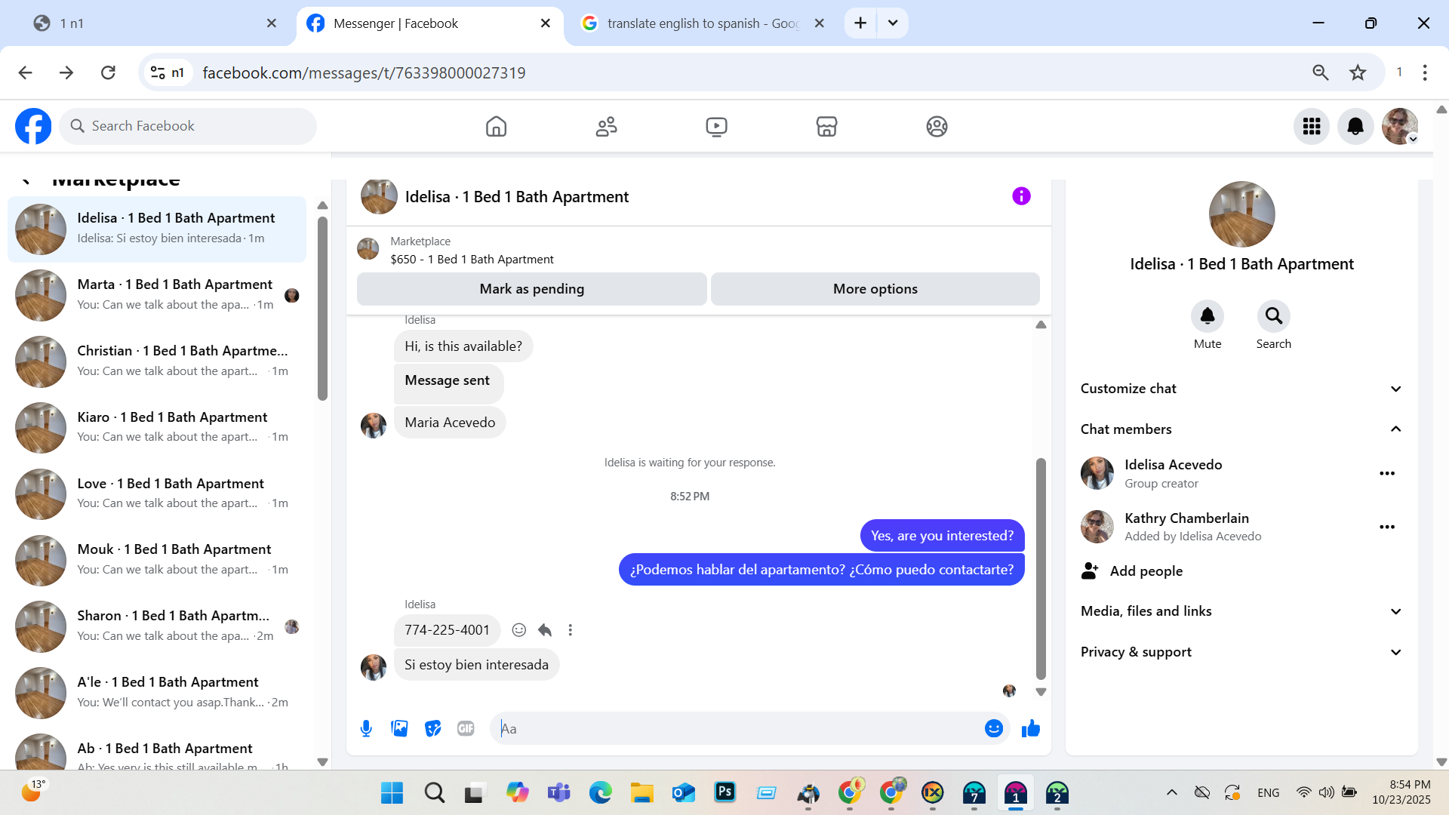Click the More options button
This screenshot has width=1449, height=815.
coord(875,289)
